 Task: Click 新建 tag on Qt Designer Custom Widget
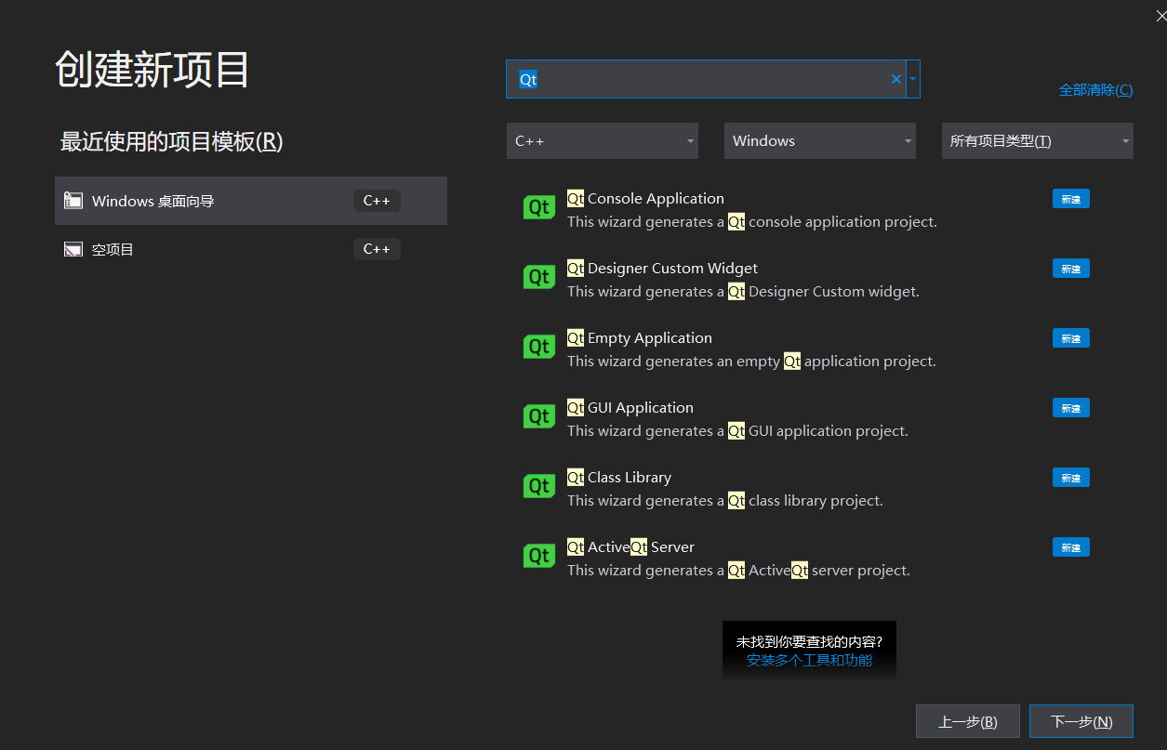tap(1070, 269)
